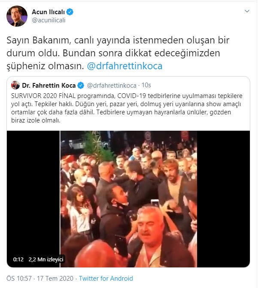
Task: Open Dr. Fahrettin Koca's small avatar
Action: pyautogui.click(x=15, y=85)
